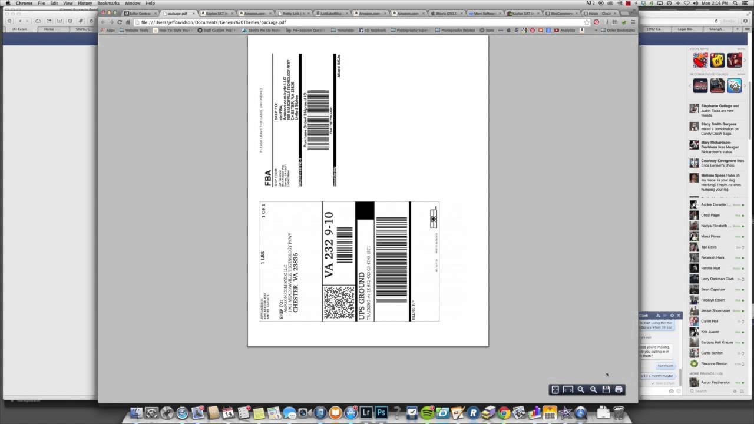Open chat with Caitlin Hall
Image resolution: width=754 pixels, height=424 pixels.
717,321
